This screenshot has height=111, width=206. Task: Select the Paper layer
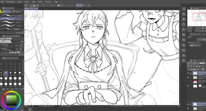click(x=197, y=86)
